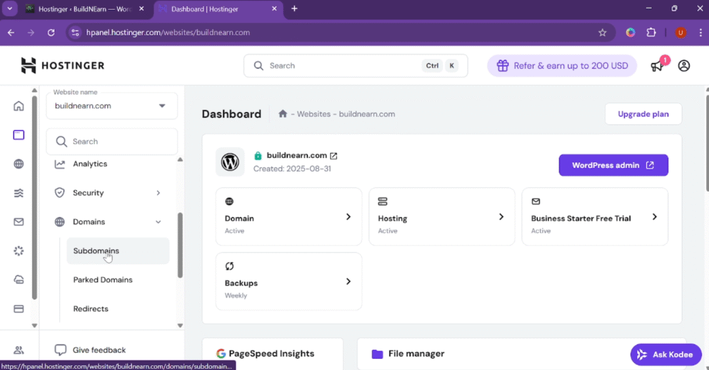
Task: Focus the top Search field
Action: [355, 66]
